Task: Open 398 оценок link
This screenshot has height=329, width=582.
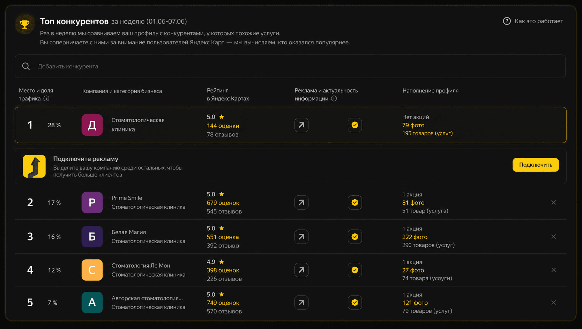Action: pyautogui.click(x=223, y=270)
